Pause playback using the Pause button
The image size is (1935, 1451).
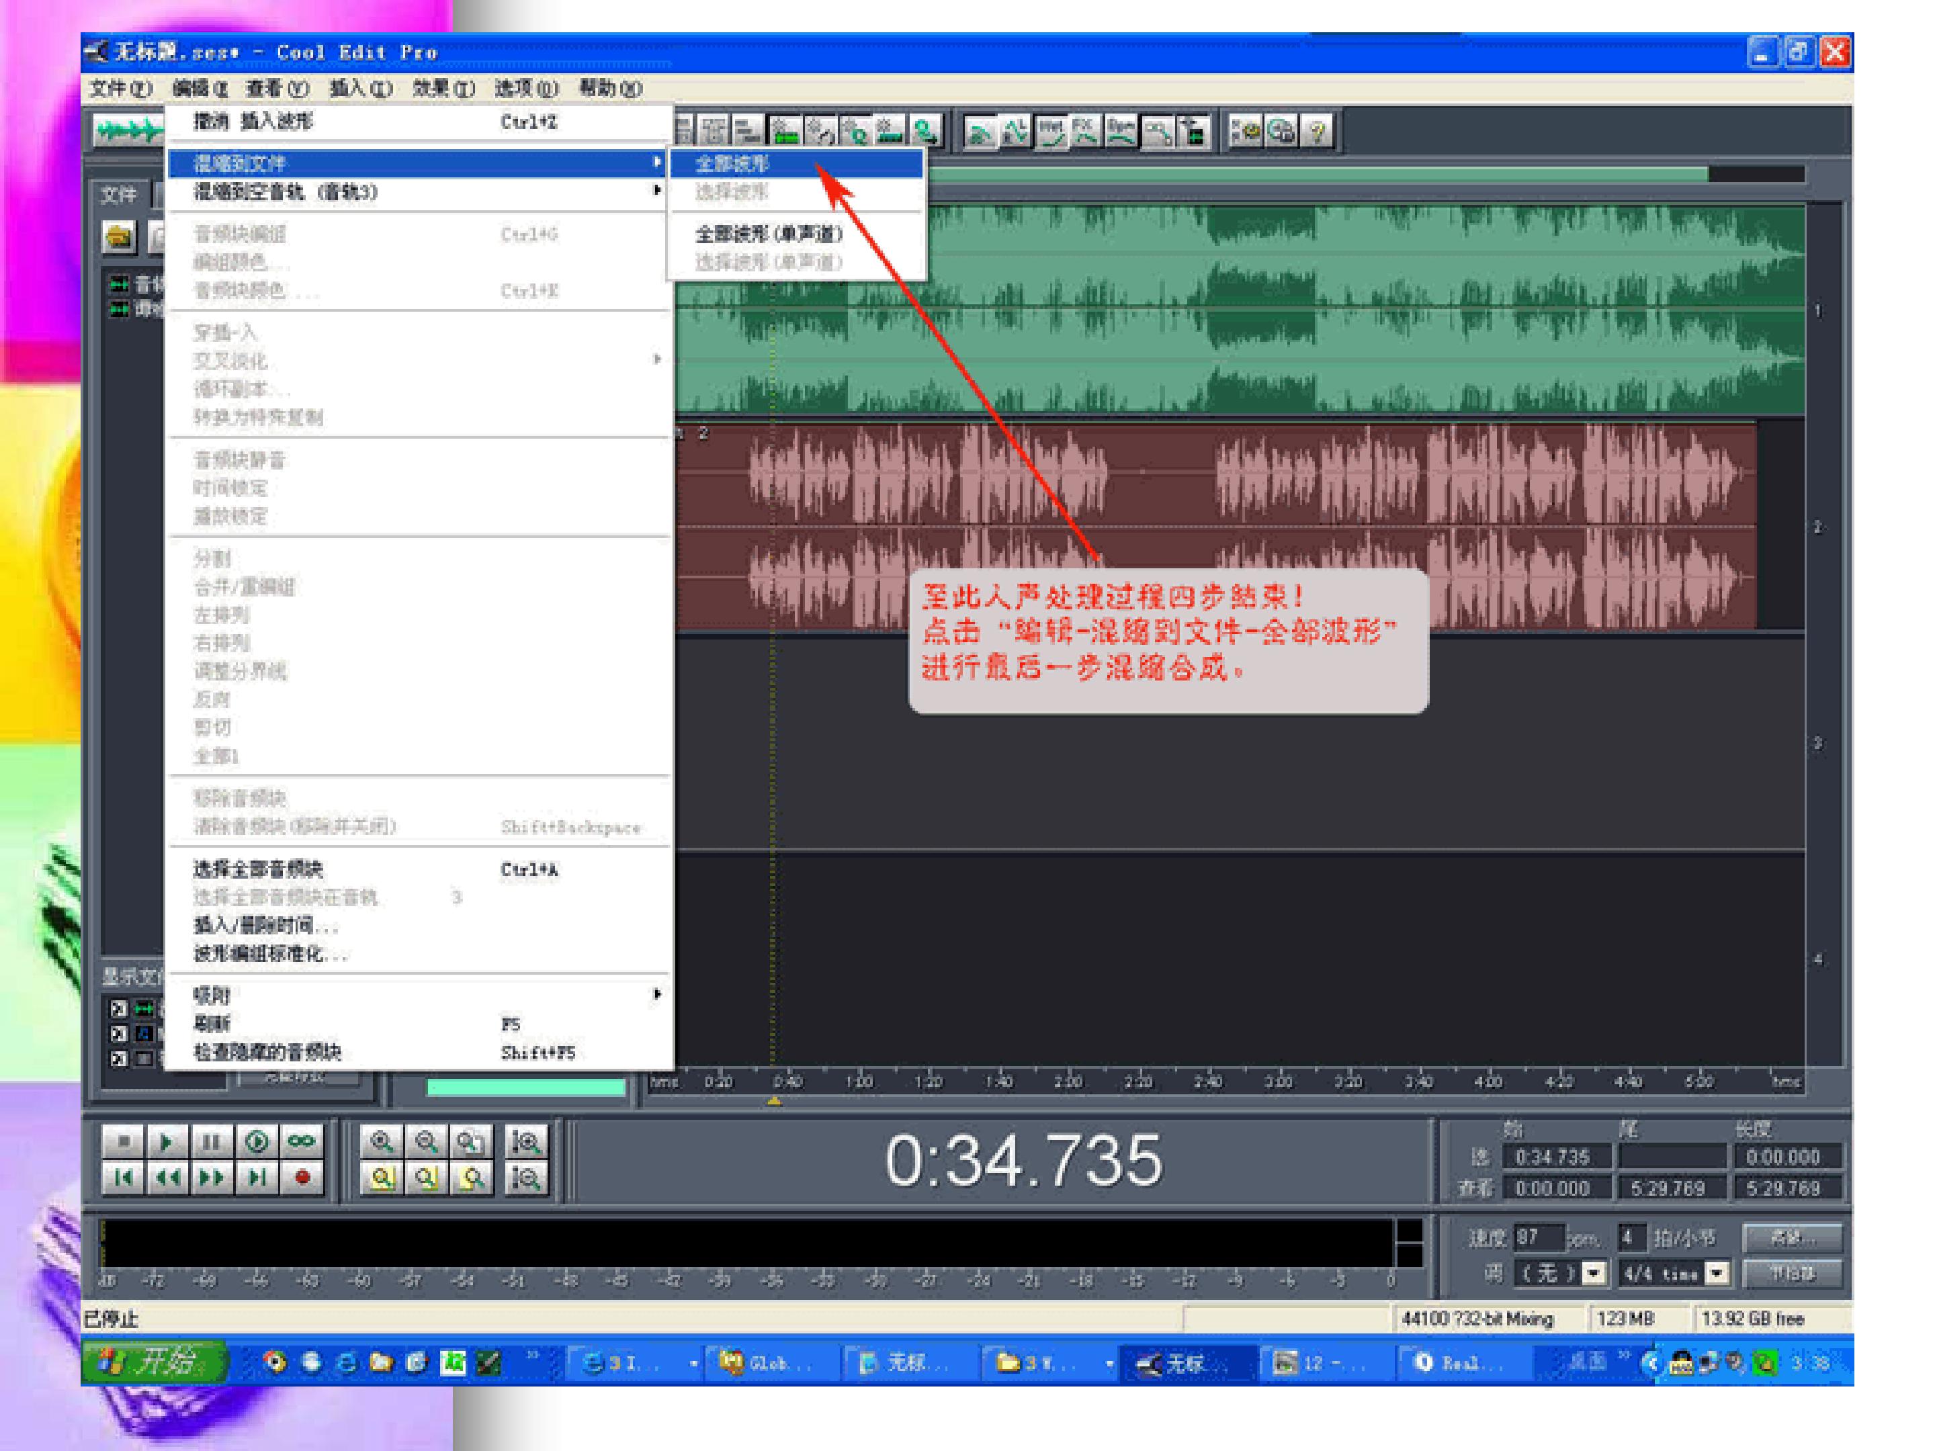point(212,1141)
